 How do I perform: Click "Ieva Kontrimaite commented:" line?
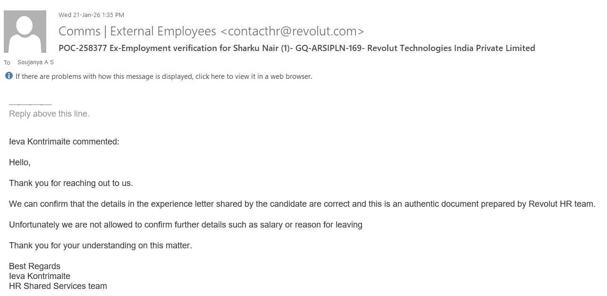[x=64, y=142]
